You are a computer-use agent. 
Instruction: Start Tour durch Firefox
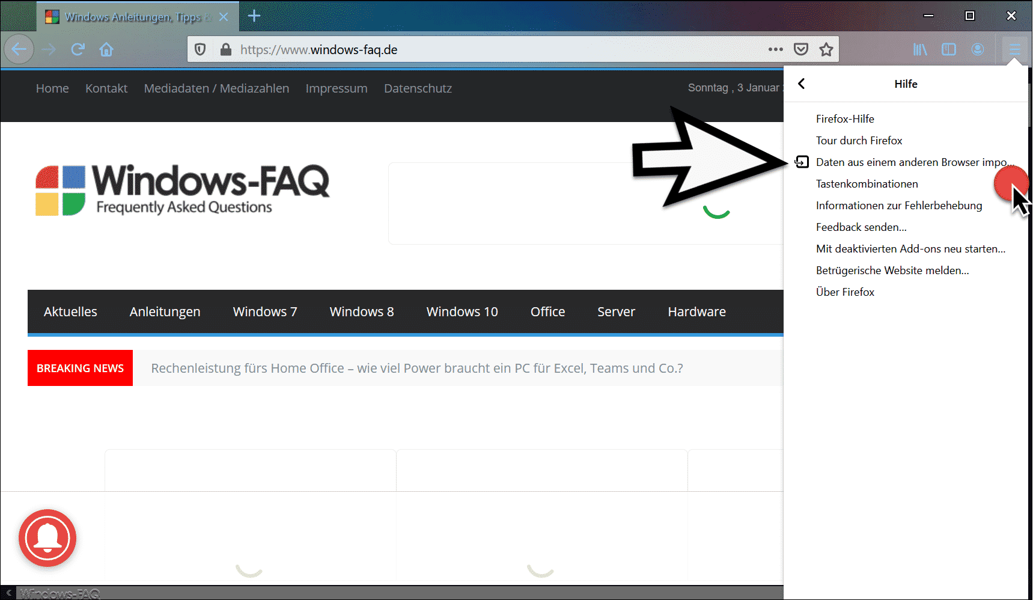pos(859,141)
